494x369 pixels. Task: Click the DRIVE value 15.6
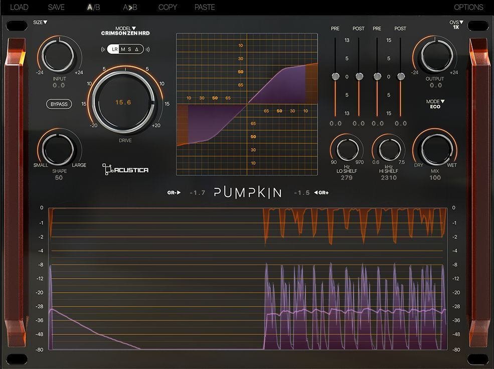tap(123, 102)
